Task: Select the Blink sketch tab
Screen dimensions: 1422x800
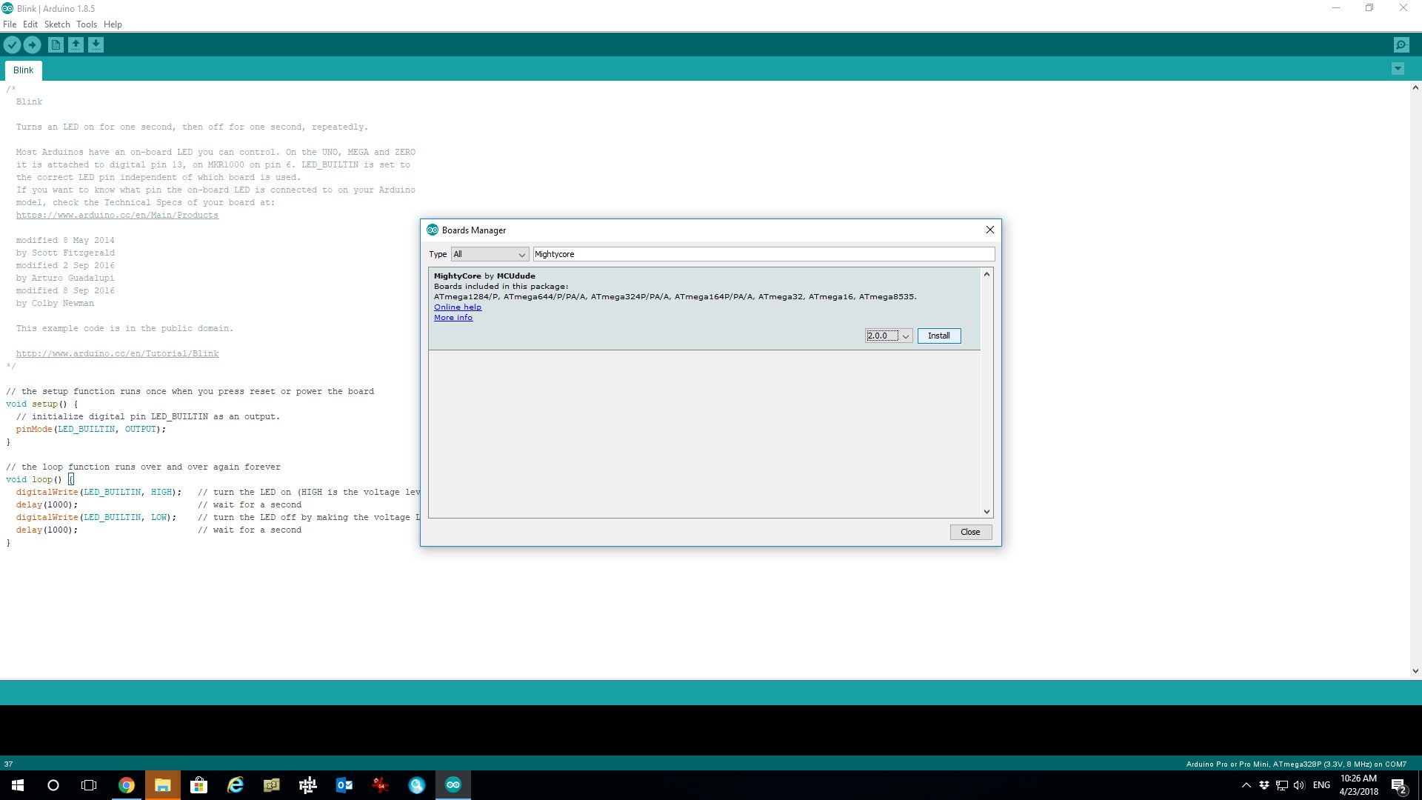Action: point(23,70)
